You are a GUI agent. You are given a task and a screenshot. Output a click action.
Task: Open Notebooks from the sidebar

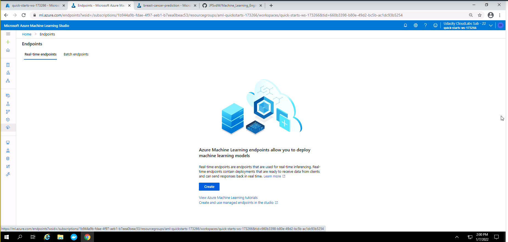8,65
